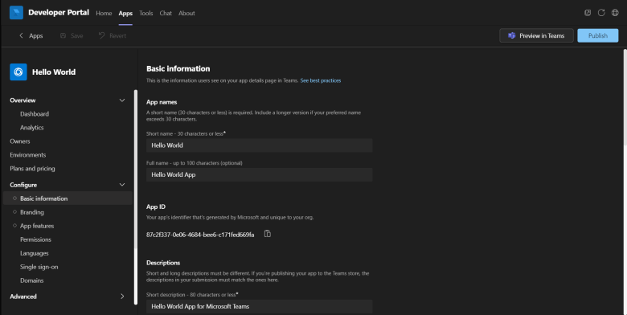This screenshot has width=627, height=315.
Task: Click the Hello World app icon
Action: pyautogui.click(x=18, y=72)
